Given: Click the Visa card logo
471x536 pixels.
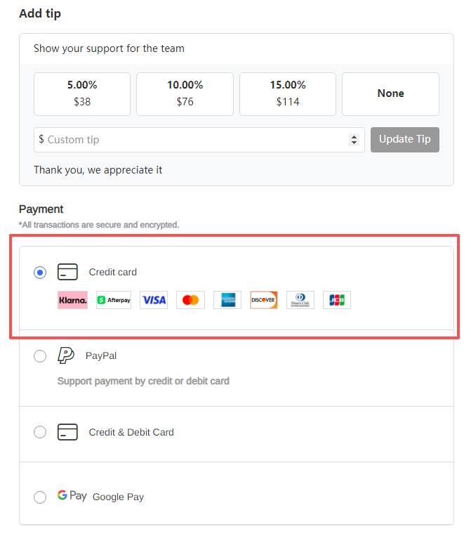Looking at the screenshot, I should (154, 300).
